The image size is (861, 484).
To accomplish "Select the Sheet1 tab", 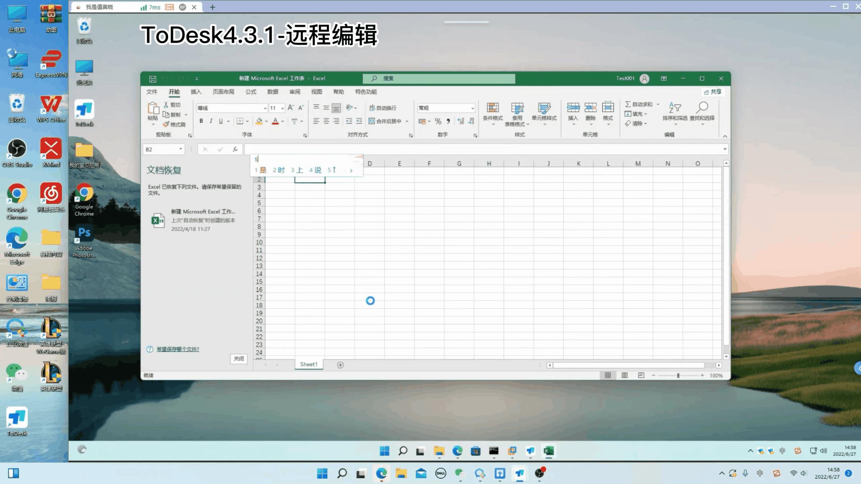I will [x=309, y=364].
